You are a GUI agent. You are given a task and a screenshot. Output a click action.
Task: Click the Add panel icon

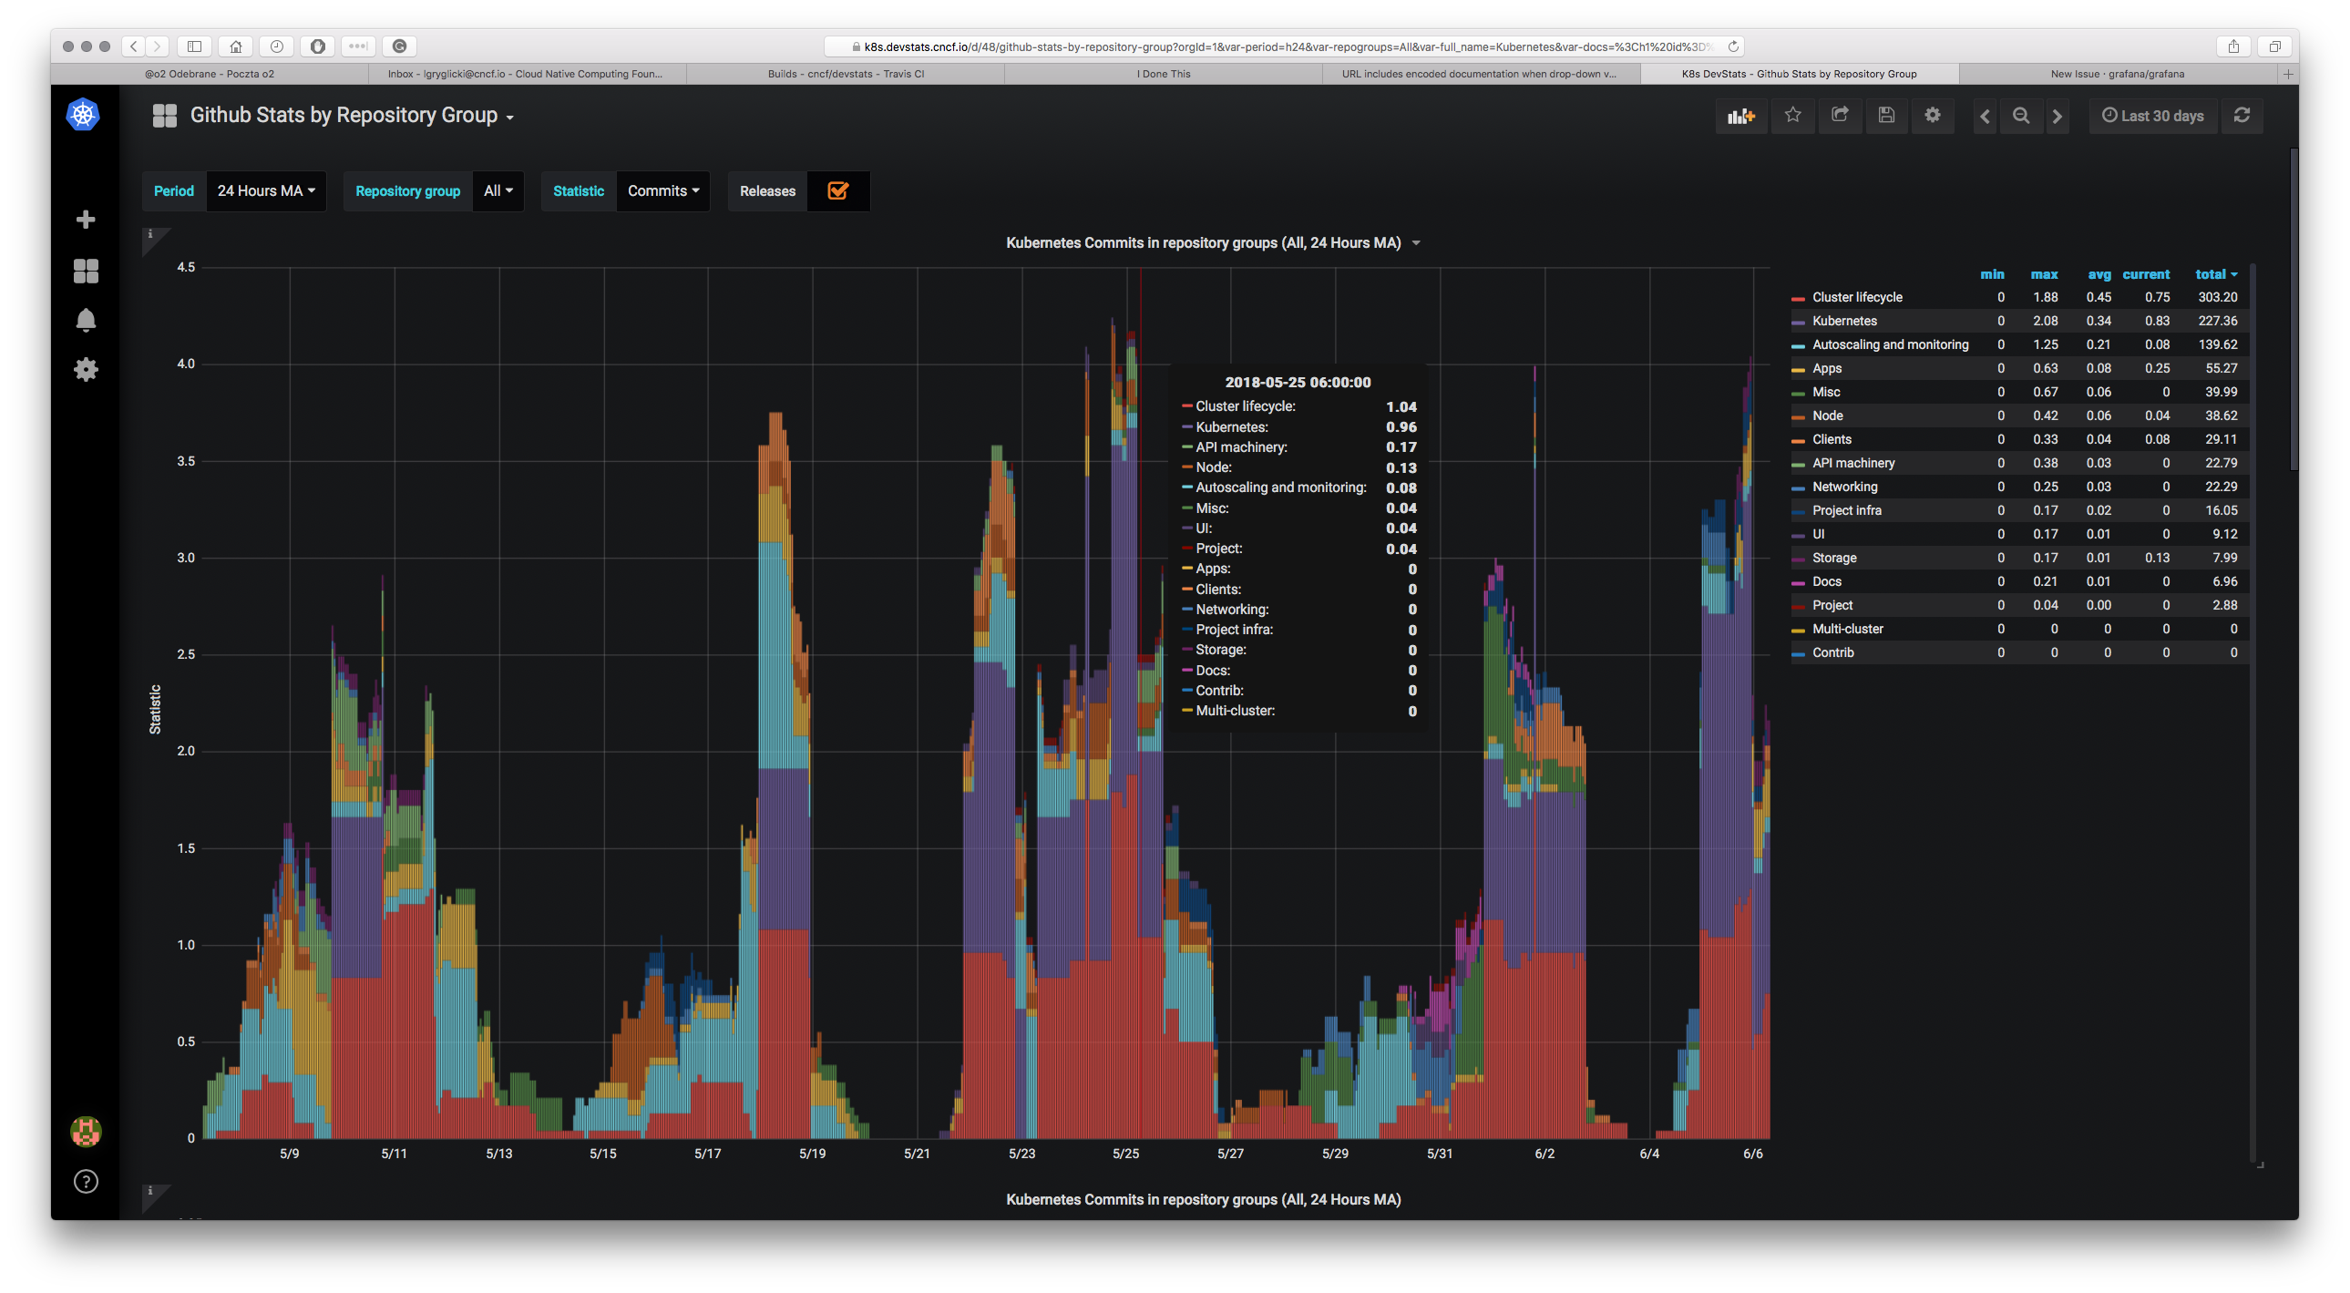pyautogui.click(x=1740, y=116)
